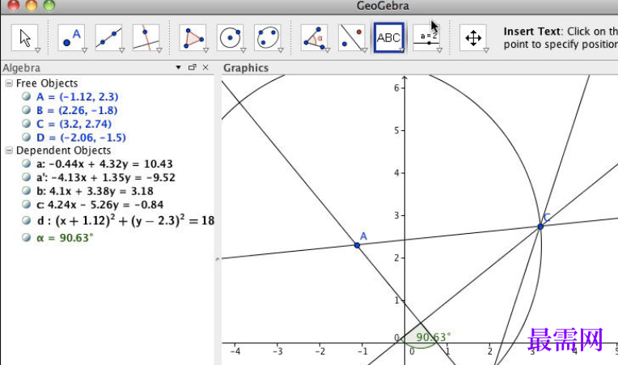This screenshot has width=618, height=365.
Task: Click point C in Graphics view
Action: (540, 227)
